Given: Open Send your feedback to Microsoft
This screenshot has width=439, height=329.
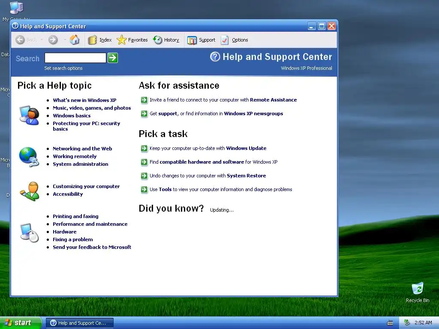Looking at the screenshot, I should [x=92, y=247].
